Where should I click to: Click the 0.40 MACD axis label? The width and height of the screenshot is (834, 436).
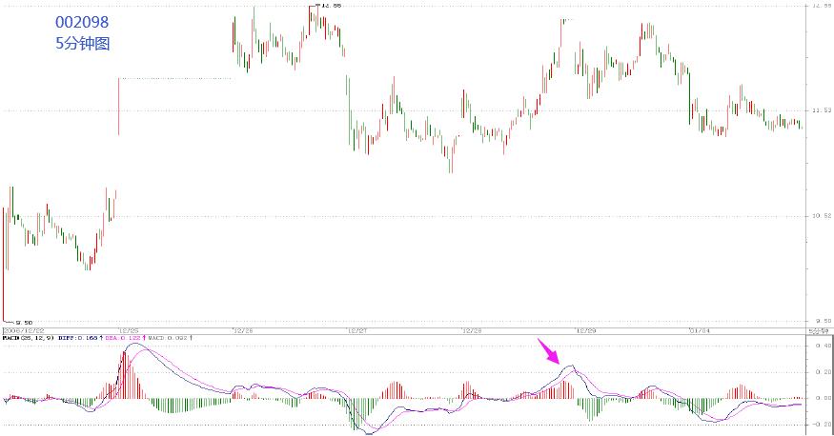[824, 346]
